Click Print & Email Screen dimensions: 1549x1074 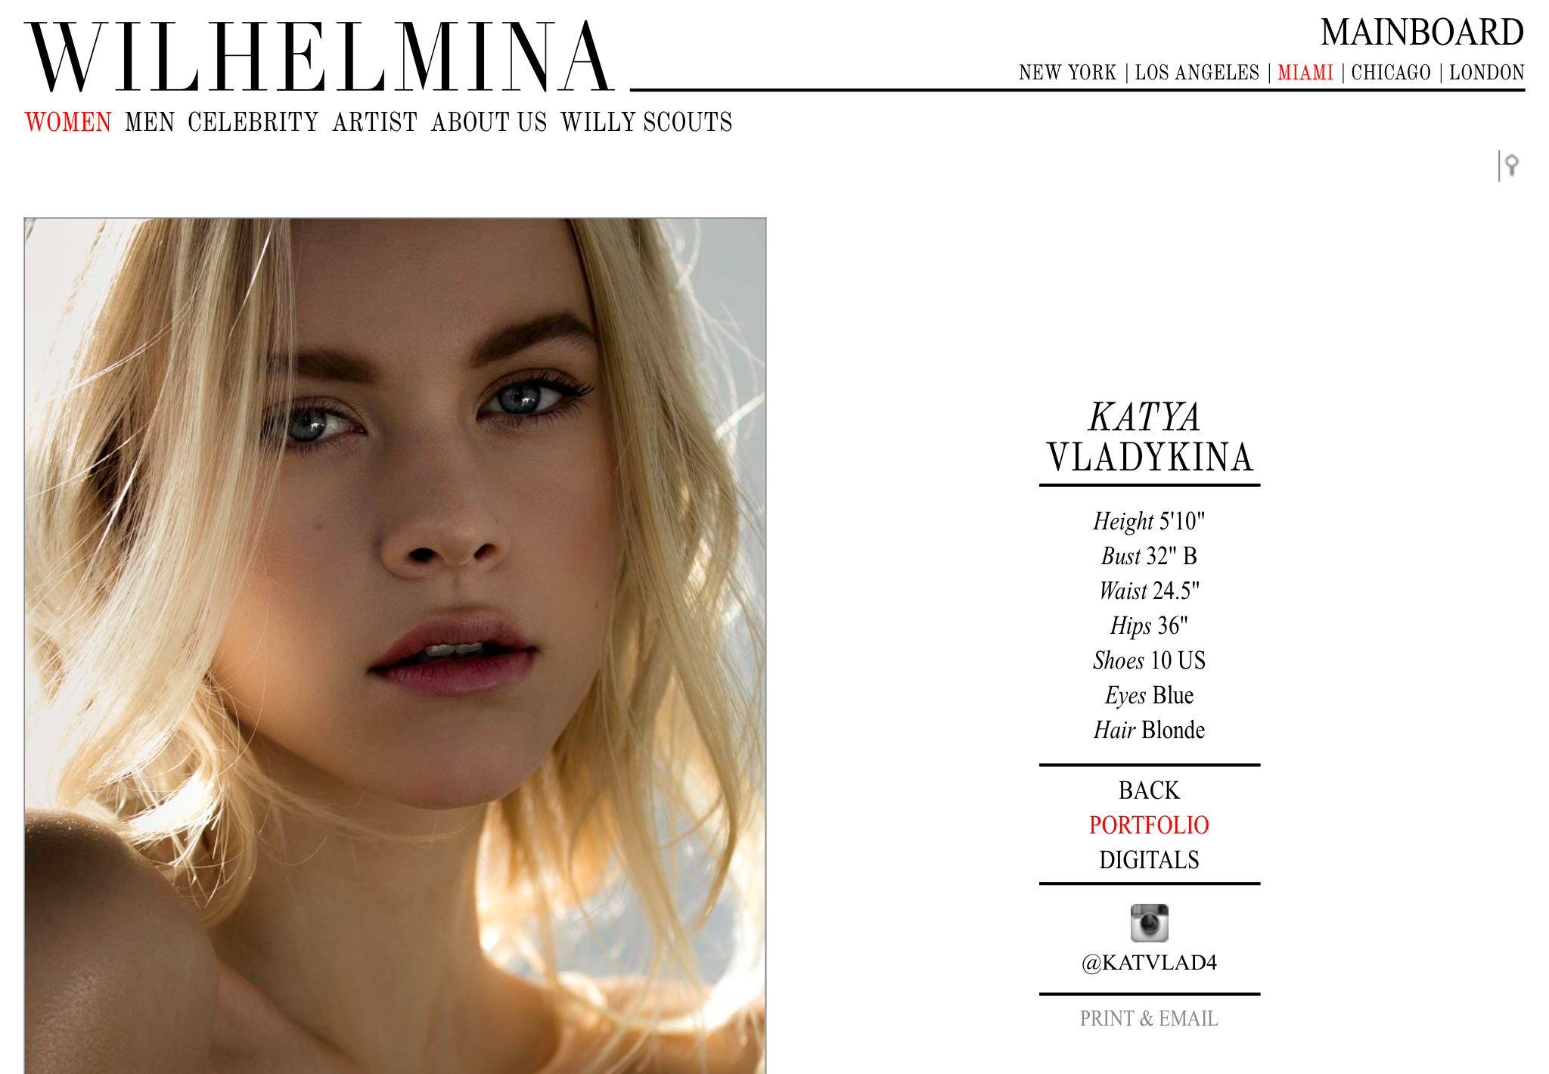(1149, 1019)
